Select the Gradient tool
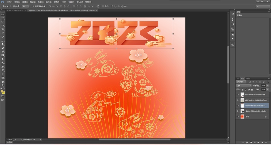The height and width of the screenshot is (145, 271). pos(3,55)
